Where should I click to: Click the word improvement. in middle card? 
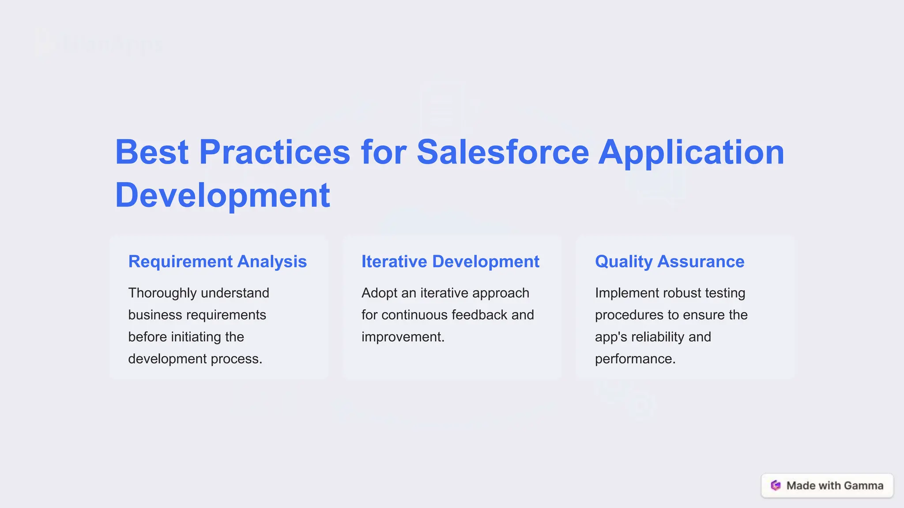point(403,337)
